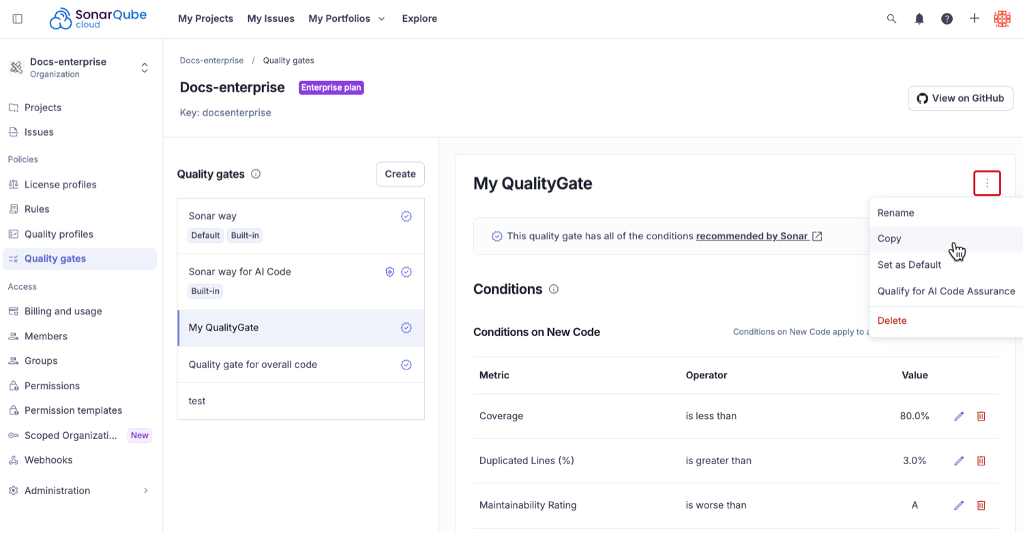The width and height of the screenshot is (1023, 533).
Task: Select the Sonar way quality gate
Action: coord(301,226)
